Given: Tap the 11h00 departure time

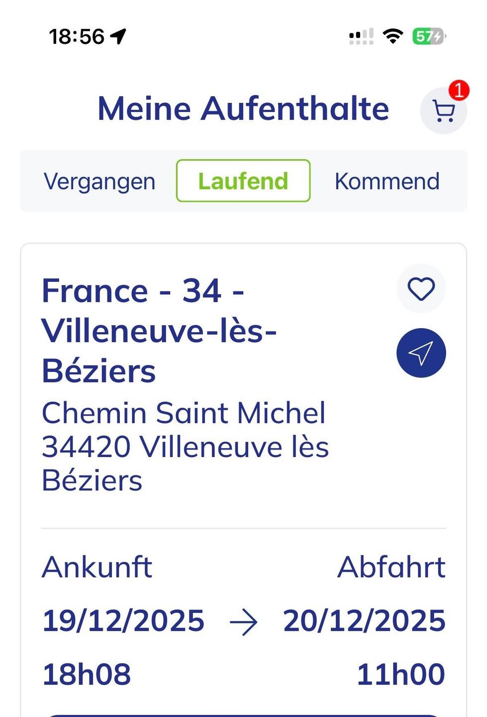Looking at the screenshot, I should tap(401, 674).
